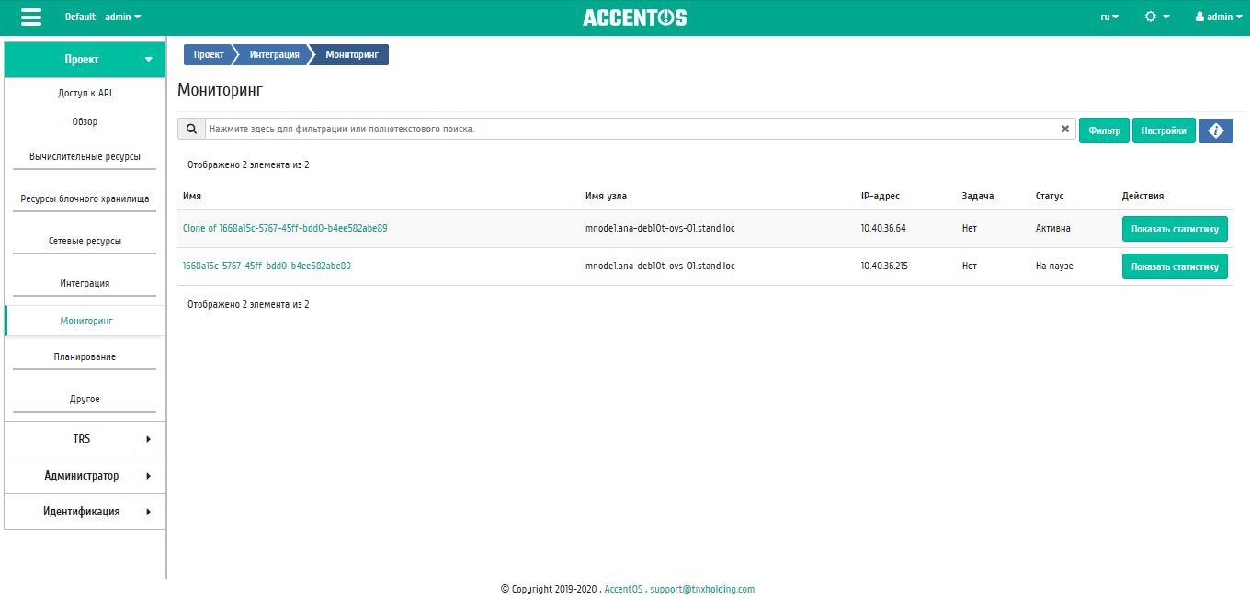Open the theme settings sun icon
Viewport: 1250px width, 599px height.
(1156, 17)
